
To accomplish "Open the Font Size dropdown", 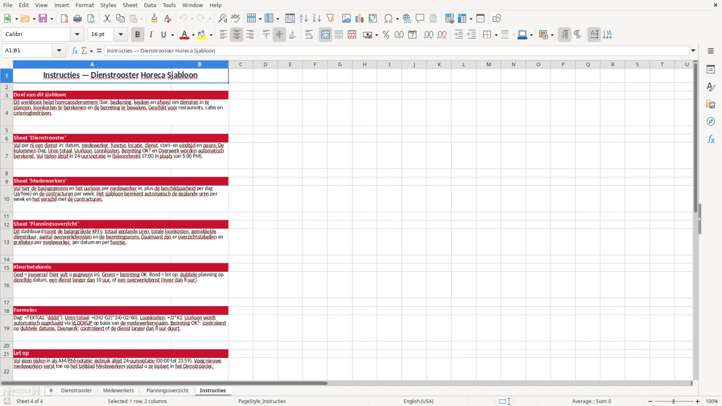I will 121,35.
